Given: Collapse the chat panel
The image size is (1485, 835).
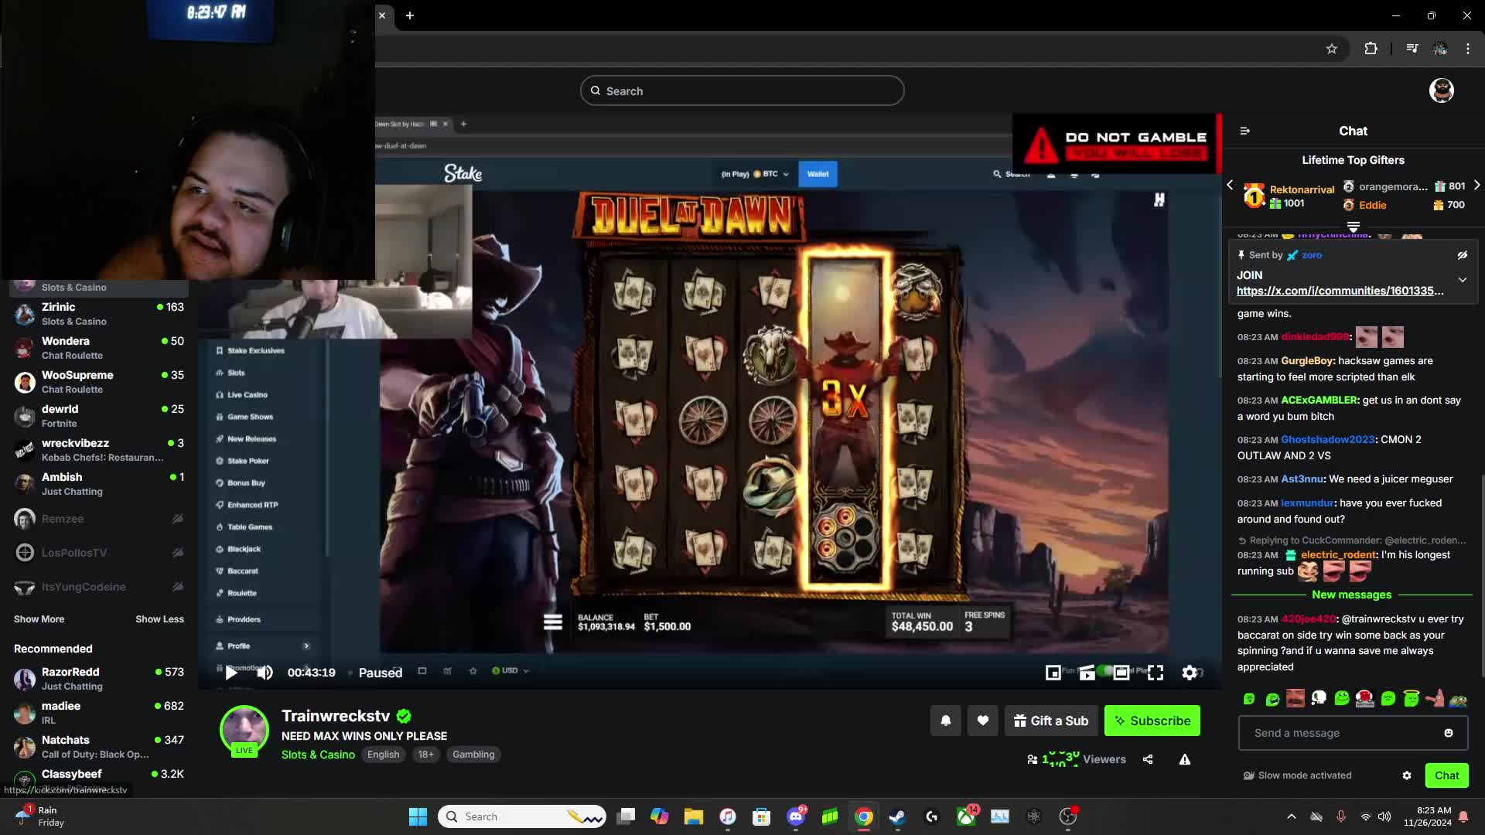Looking at the screenshot, I should pyautogui.click(x=1244, y=131).
